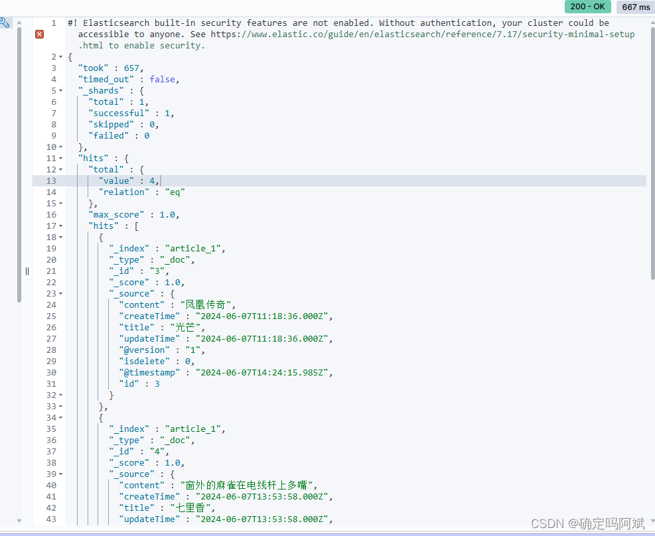Collapse the "hits" array on line 17
Screen dimensions: 655x536
[61, 226]
